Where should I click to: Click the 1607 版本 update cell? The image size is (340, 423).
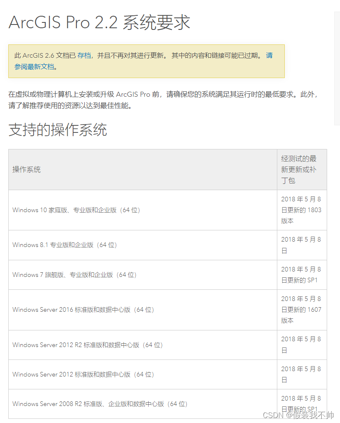tap(302, 310)
